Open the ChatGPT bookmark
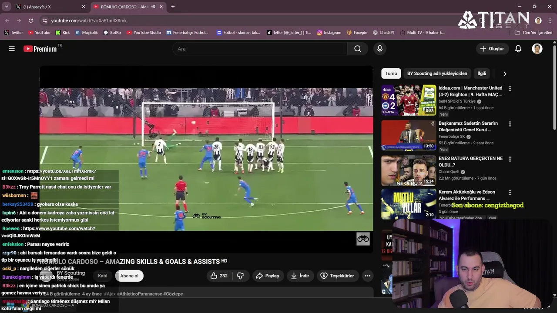Image resolution: width=557 pixels, height=313 pixels. point(383,33)
